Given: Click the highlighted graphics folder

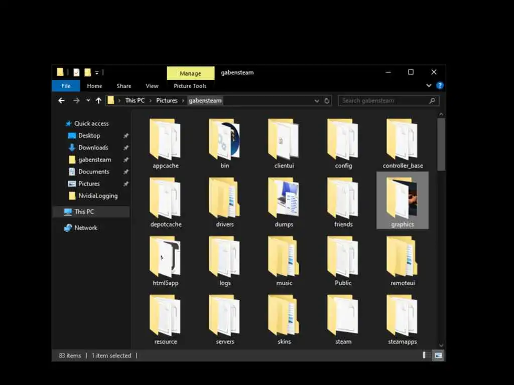Looking at the screenshot, I should tap(403, 201).
